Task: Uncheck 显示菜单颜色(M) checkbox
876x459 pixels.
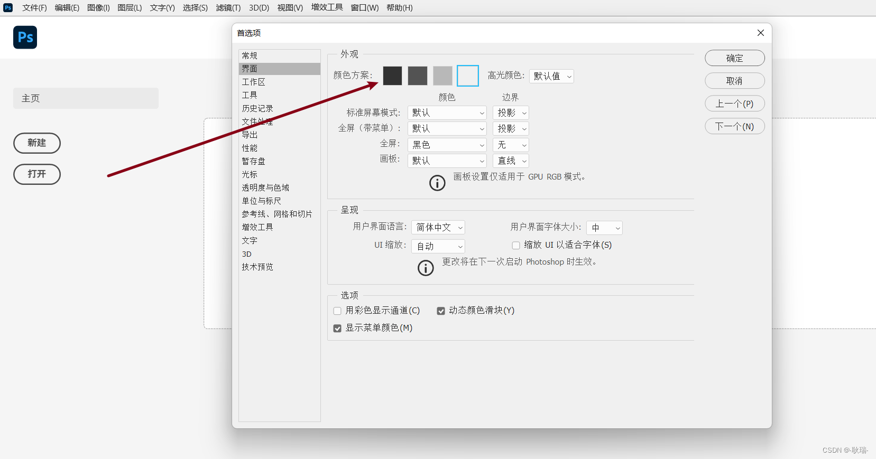Action: click(x=337, y=328)
